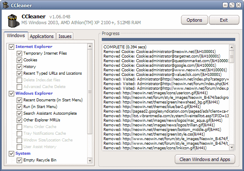Uncheck Temporary Internet Files
This screenshot has width=244, height=171.
[x=19, y=53]
